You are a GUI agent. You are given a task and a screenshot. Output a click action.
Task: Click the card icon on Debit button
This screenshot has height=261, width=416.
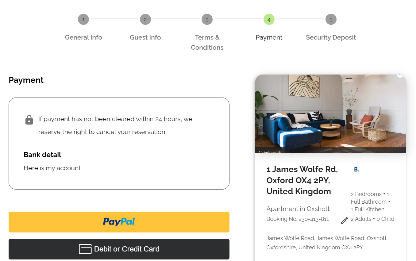[x=85, y=249]
